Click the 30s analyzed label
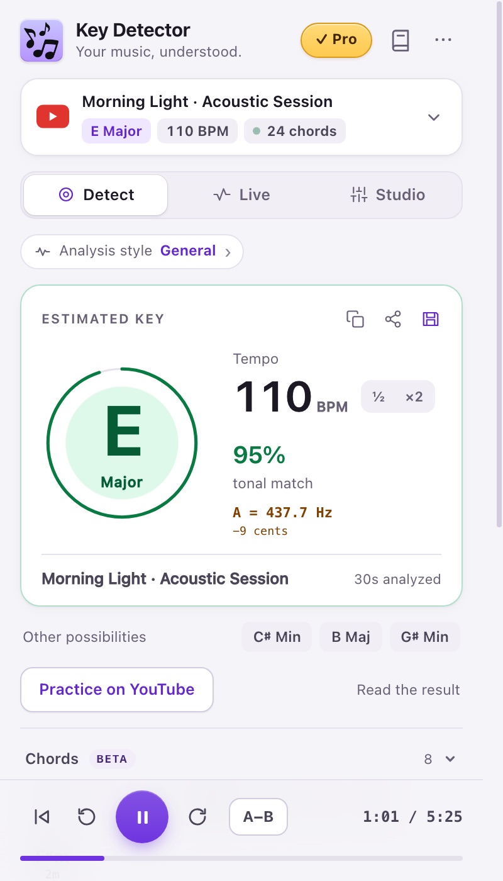Image resolution: width=503 pixels, height=881 pixels. (397, 580)
